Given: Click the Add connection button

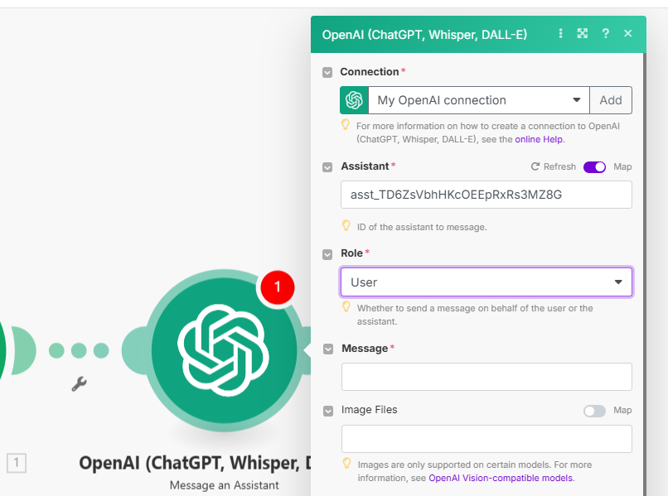Looking at the screenshot, I should tap(611, 100).
